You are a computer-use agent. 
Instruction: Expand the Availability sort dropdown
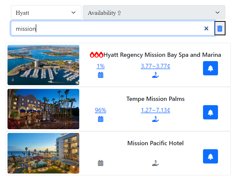(x=154, y=13)
